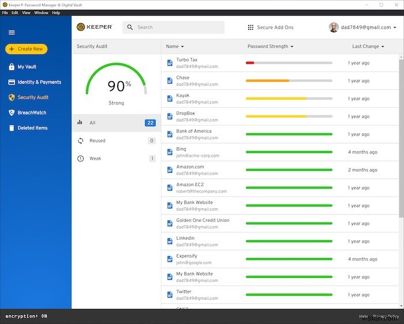Click the Amazon EC2 record document icon
Image resolution: width=404 pixels, height=324 pixels.
(170, 187)
